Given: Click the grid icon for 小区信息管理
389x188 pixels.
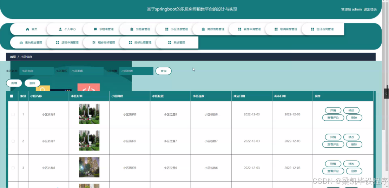Looking at the screenshot, I should (x=167, y=29).
